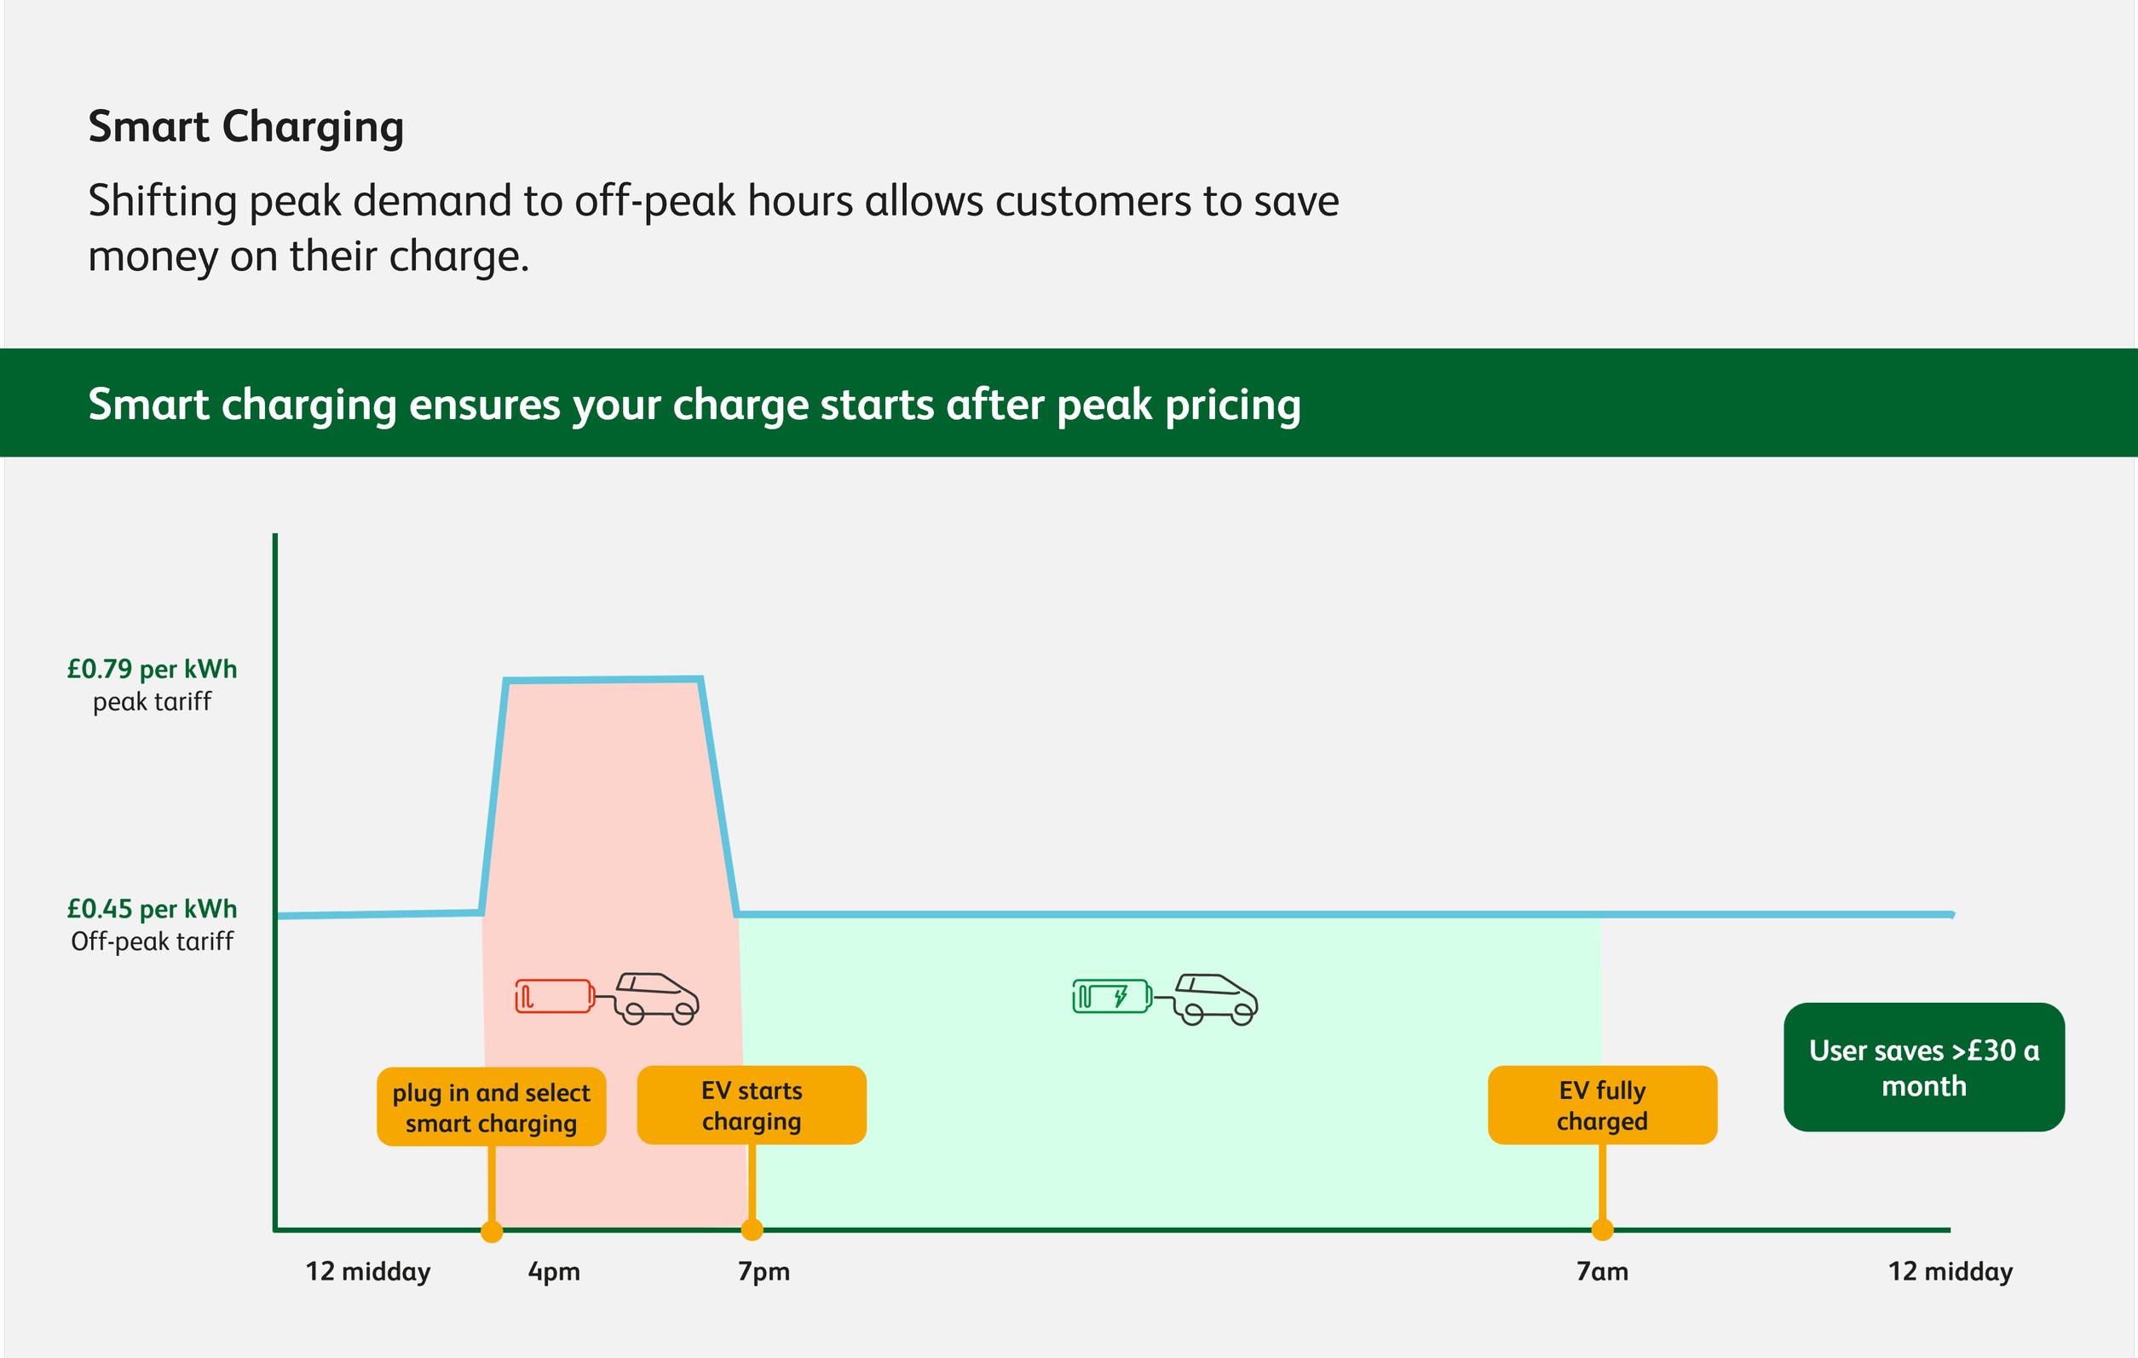Click the 'Smart Charging' heading
Screen dimensions: 2138x1358
coord(246,126)
